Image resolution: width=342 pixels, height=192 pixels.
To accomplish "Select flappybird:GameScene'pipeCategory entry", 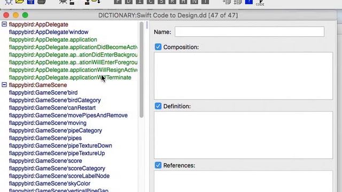I will pos(56,130).
